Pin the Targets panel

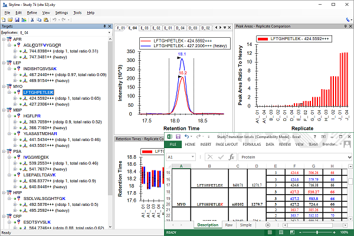tap(104, 27)
